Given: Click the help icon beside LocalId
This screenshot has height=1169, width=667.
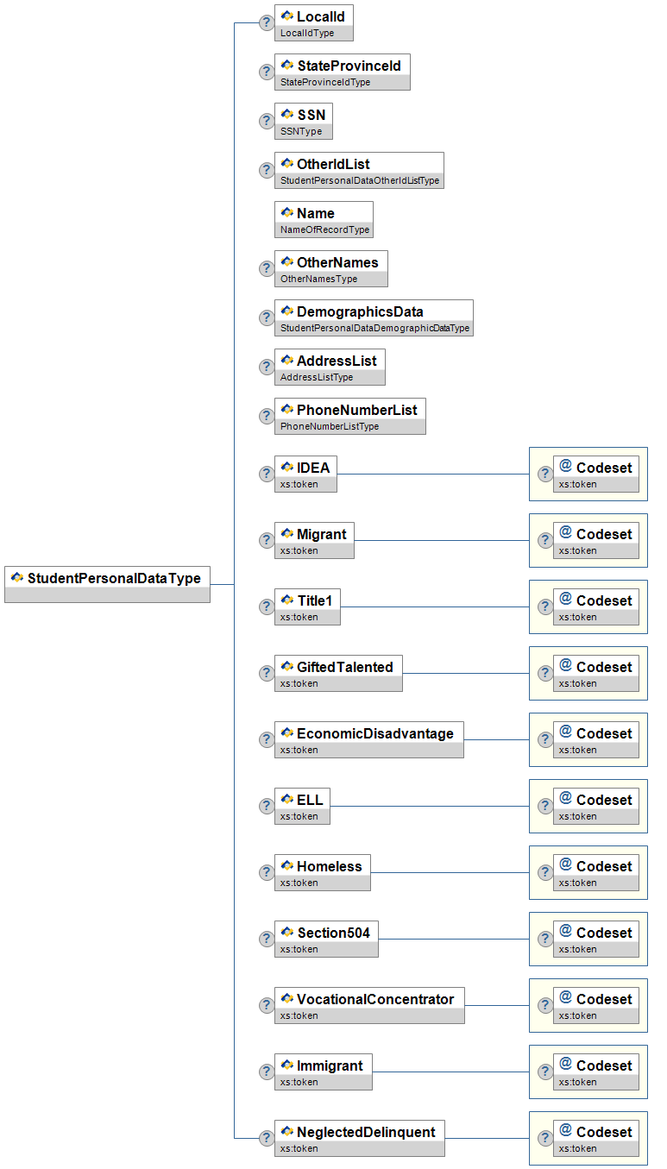Looking at the screenshot, I should click(267, 22).
